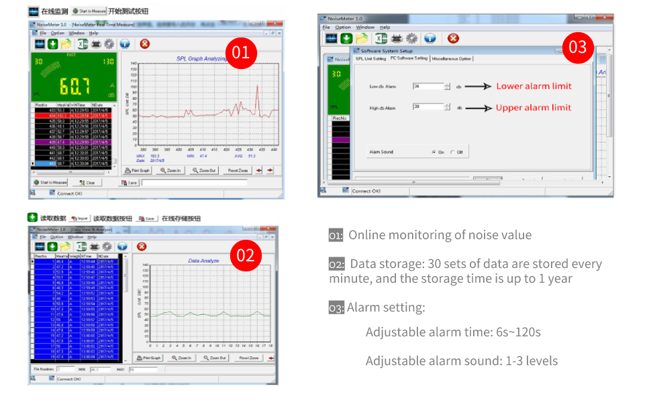Screen dimensions: 651x402
Task: Click the blue info icon in Data View & Analyze window
Action: (122, 247)
